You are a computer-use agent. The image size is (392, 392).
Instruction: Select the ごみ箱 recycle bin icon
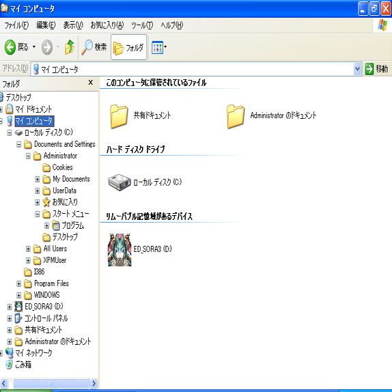point(9,365)
